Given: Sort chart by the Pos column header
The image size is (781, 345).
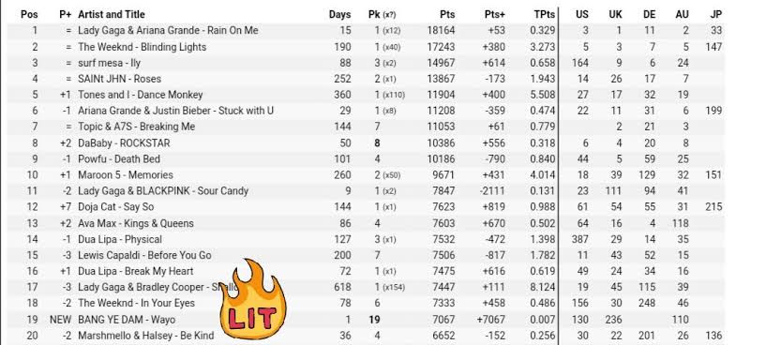Looking at the screenshot, I should (x=29, y=14).
